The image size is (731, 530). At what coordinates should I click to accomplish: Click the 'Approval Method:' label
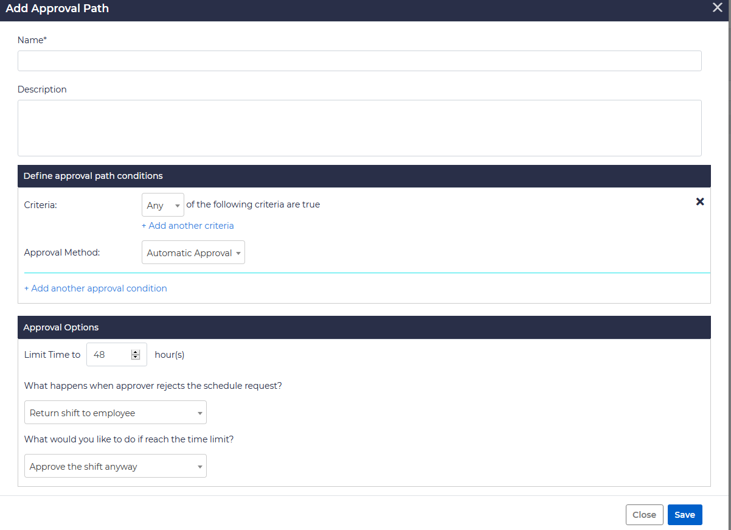tap(62, 253)
